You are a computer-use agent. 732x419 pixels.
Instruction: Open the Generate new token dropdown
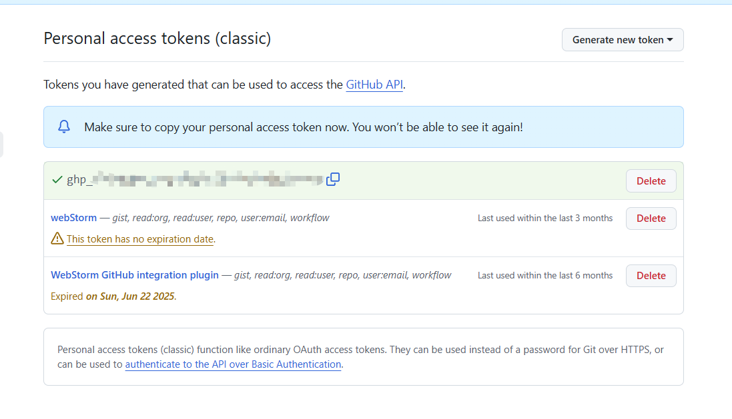(x=623, y=40)
